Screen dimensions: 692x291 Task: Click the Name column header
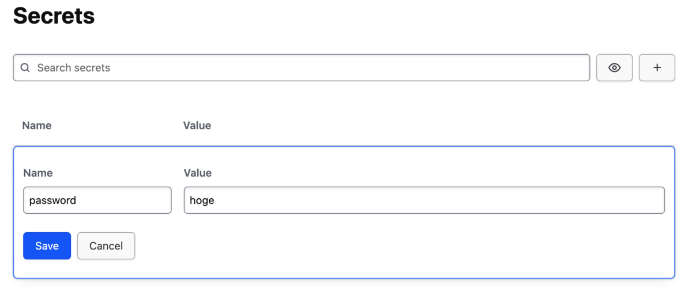point(37,126)
